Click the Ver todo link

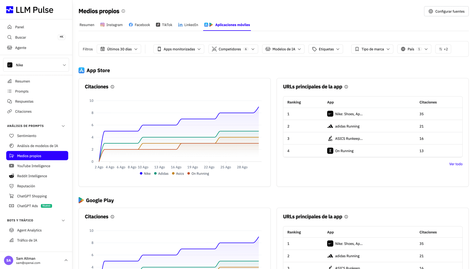(x=456, y=164)
